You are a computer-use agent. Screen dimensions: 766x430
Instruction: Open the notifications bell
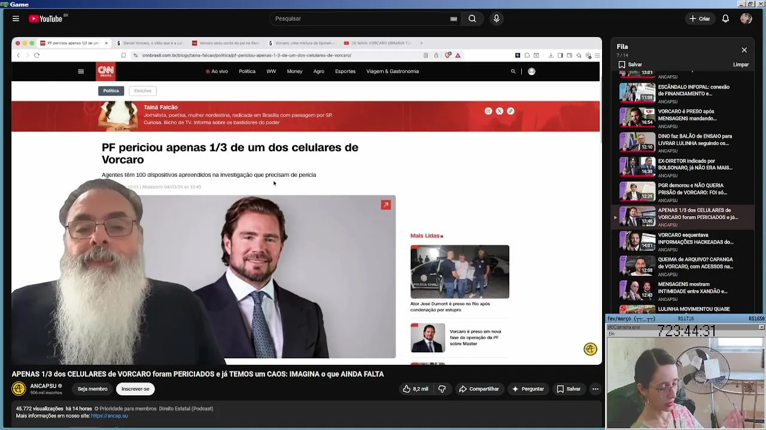(x=725, y=19)
